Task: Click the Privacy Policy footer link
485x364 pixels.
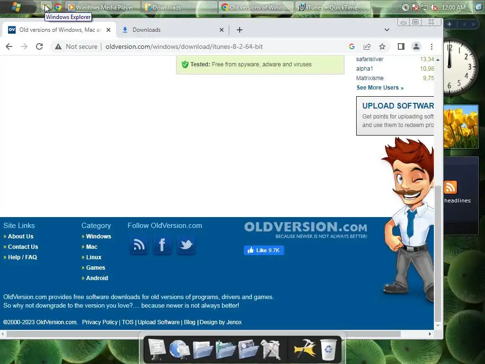Action: [99, 322]
